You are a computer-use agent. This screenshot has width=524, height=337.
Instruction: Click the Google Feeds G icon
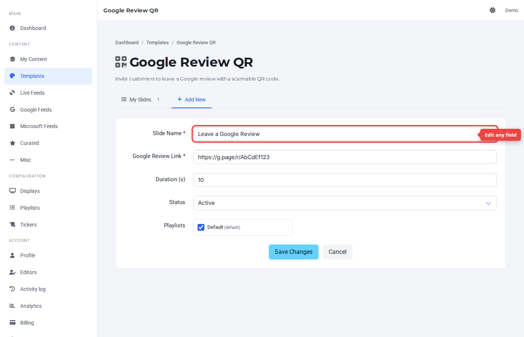(12, 110)
